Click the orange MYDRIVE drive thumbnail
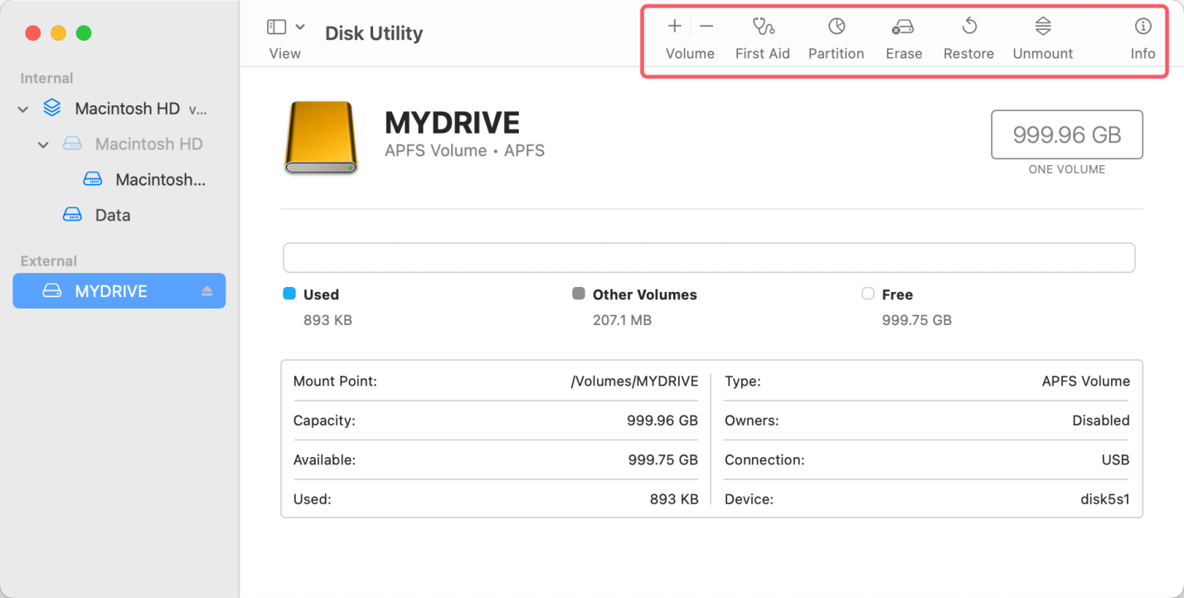Viewport: 1184px width, 598px height. [320, 138]
